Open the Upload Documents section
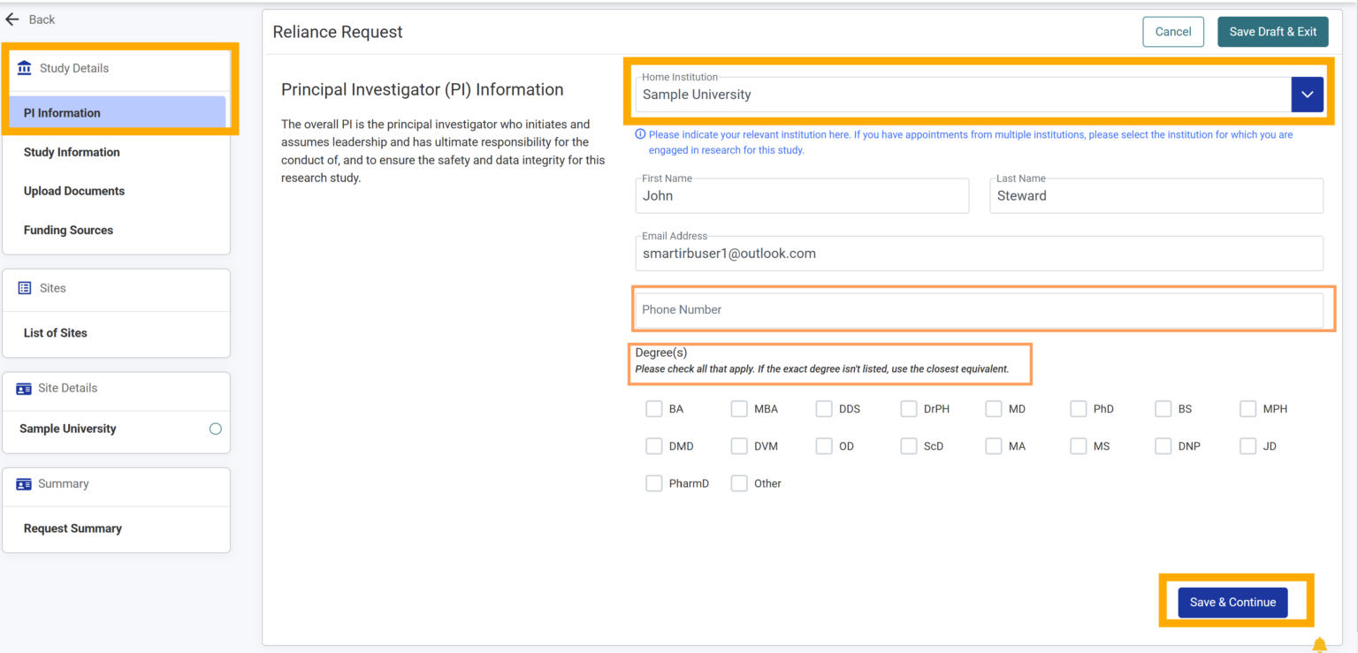The width and height of the screenshot is (1358, 653). 74,191
